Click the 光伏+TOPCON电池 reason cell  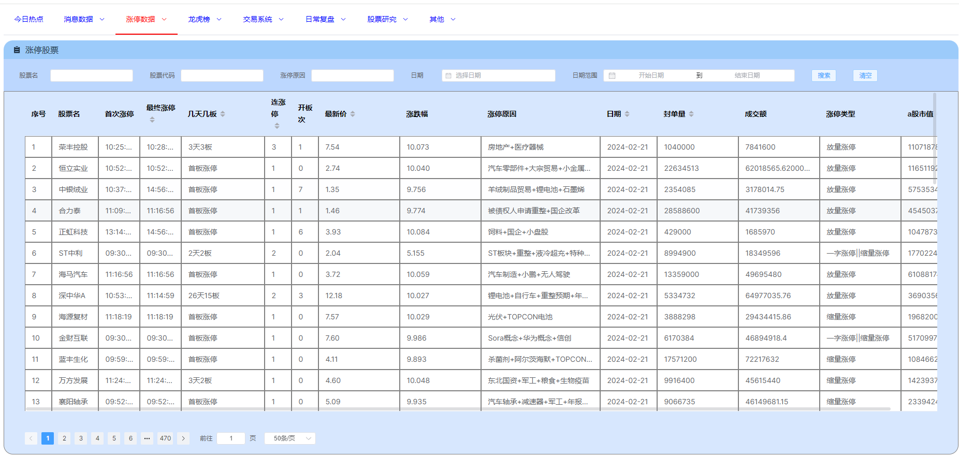[541, 317]
